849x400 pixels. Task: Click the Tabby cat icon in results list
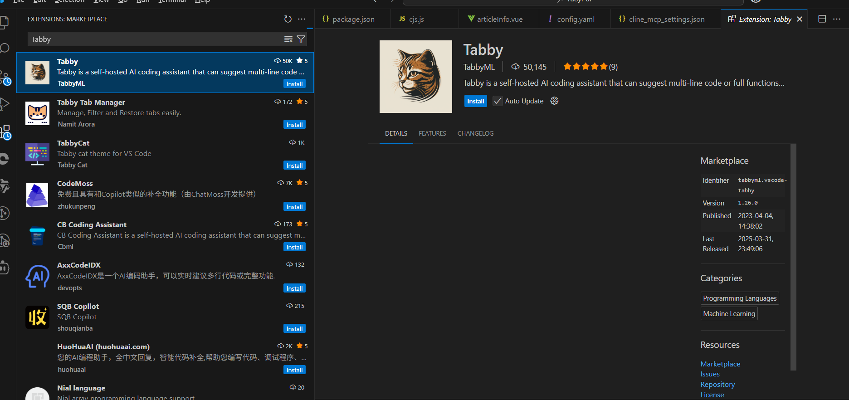[37, 73]
